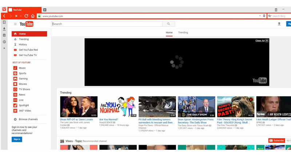Subscribe to Vines - Topic channel

pos(276,141)
